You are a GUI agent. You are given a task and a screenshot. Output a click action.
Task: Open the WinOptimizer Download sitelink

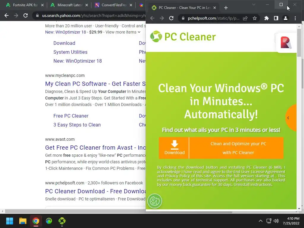pos(64,43)
